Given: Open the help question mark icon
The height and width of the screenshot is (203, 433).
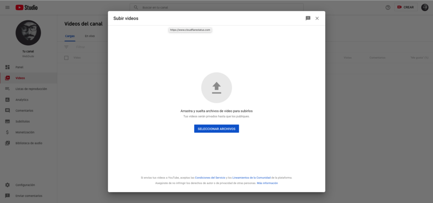Looking at the screenshot, I should pos(388,8).
